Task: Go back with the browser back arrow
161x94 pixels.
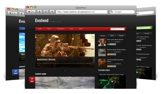Action: [x=29, y=12]
